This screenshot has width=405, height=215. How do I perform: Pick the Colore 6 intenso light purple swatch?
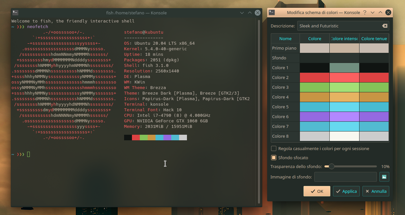(x=344, y=116)
